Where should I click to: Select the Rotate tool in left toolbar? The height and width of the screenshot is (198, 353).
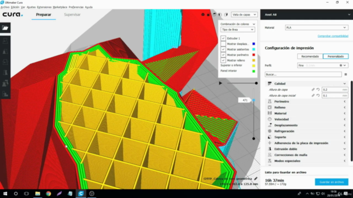coord(5,62)
